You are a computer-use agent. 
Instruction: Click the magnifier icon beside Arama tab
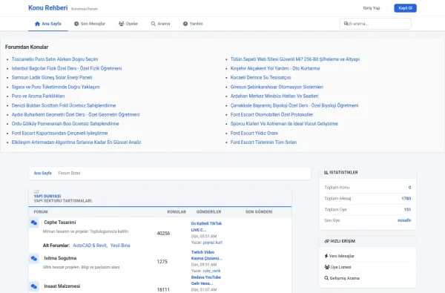point(154,24)
